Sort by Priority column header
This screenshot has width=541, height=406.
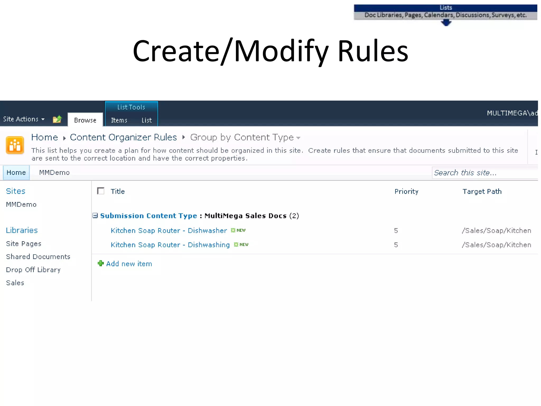(407, 191)
